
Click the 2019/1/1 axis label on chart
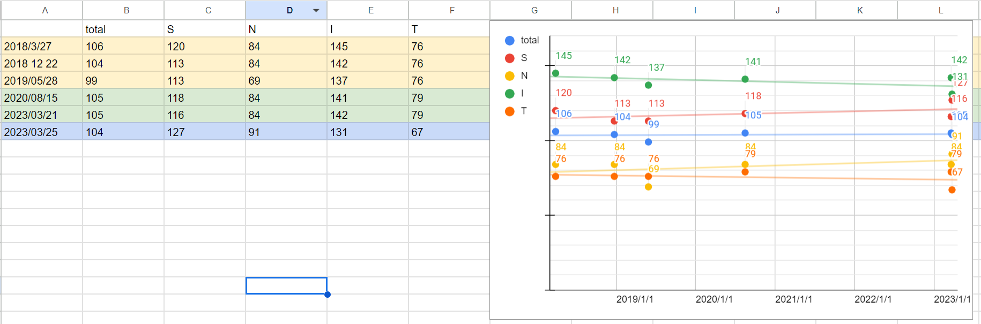point(635,299)
